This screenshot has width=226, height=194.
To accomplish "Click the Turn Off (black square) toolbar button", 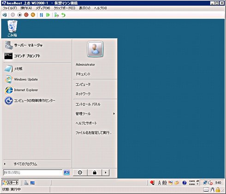I will (20, 15).
